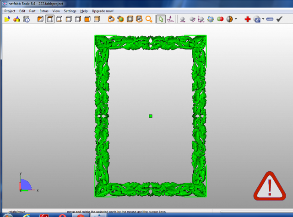
Task: Click the open project folder icon
Action: [x=7, y=19]
